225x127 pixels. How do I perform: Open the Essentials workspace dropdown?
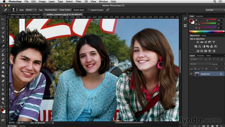(215, 10)
